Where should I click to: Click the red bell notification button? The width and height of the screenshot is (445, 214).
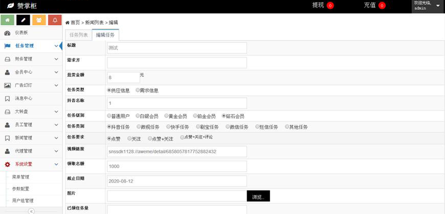tap(55, 20)
